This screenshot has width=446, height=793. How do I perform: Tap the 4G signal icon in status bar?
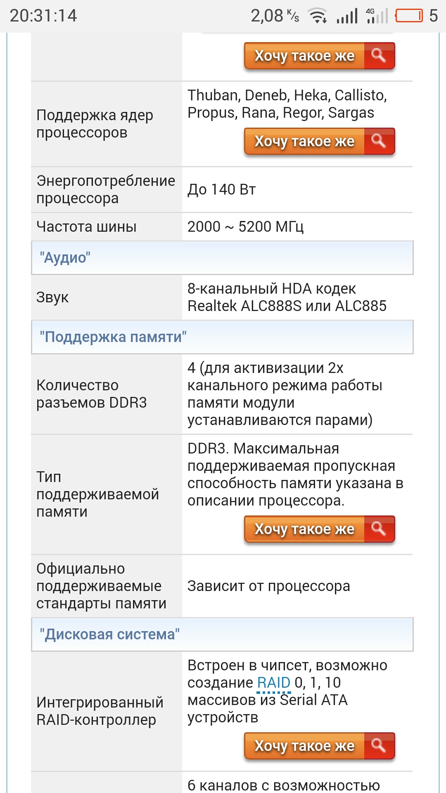pyautogui.click(x=377, y=16)
